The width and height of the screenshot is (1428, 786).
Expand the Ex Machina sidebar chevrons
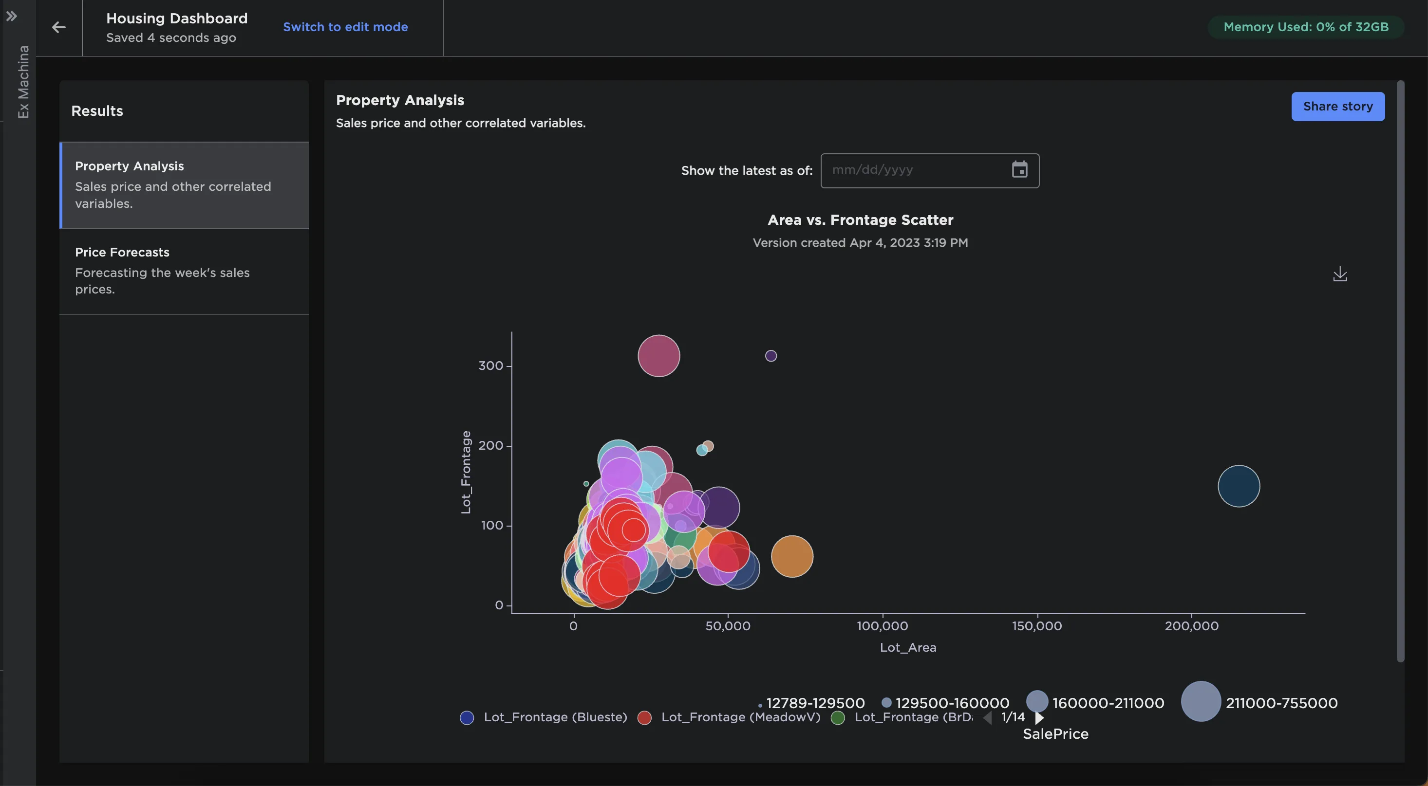tap(12, 16)
